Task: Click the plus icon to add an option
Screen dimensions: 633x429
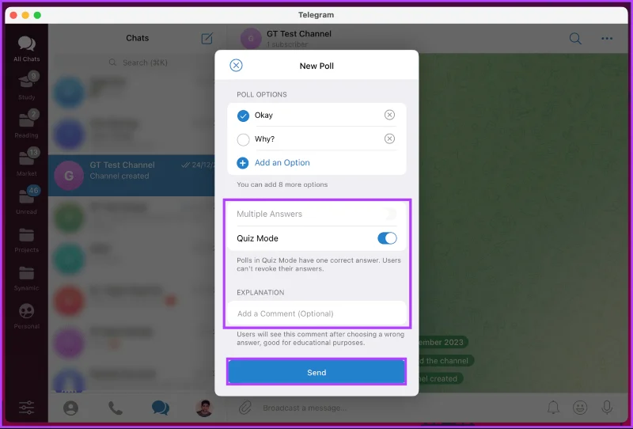Action: click(243, 163)
